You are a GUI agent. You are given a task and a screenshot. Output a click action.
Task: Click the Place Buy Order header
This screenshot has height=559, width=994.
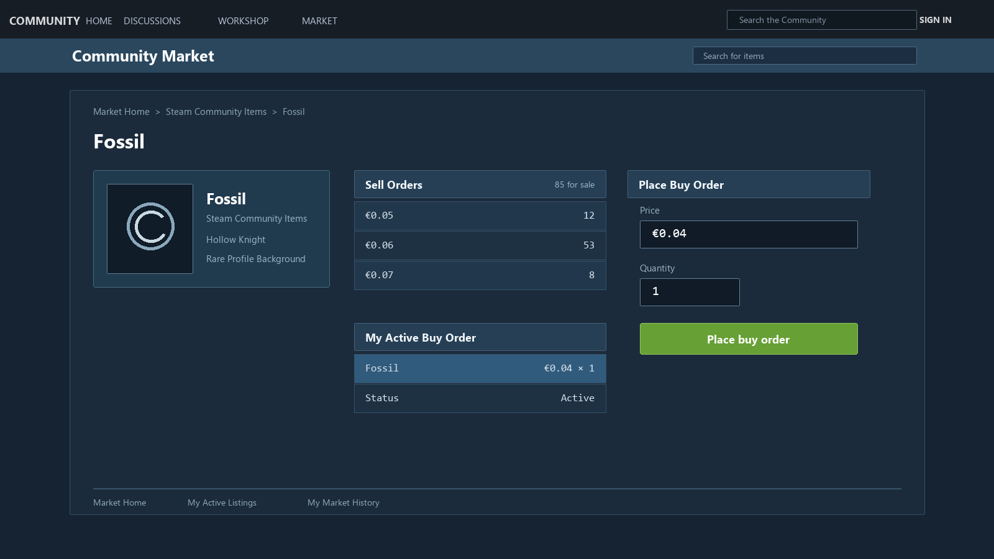pos(749,184)
